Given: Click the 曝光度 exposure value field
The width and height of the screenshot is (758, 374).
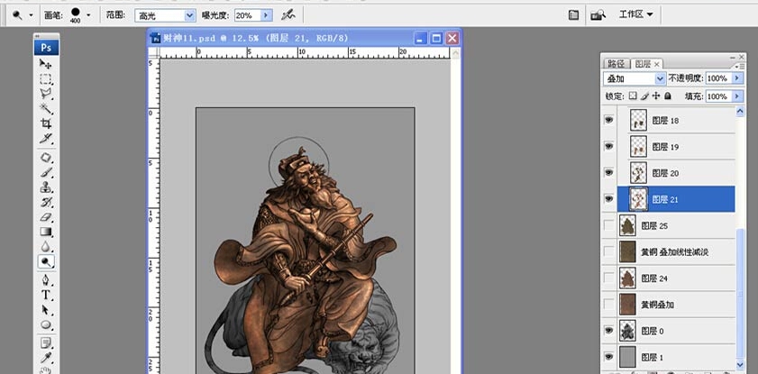Looking at the screenshot, I should (248, 15).
